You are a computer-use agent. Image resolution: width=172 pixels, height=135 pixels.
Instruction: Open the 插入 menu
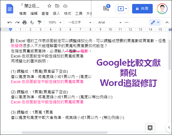[56, 13]
